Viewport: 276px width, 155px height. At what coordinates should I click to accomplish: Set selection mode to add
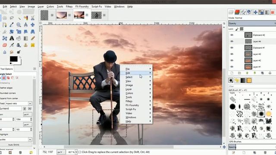click(x=8, y=77)
